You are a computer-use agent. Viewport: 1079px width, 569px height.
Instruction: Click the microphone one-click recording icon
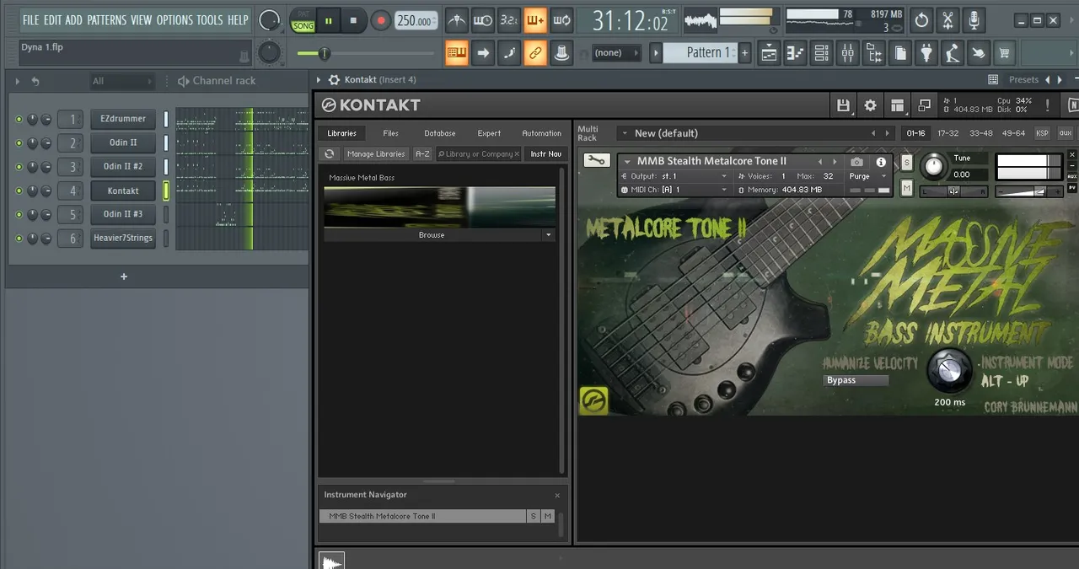click(x=974, y=20)
